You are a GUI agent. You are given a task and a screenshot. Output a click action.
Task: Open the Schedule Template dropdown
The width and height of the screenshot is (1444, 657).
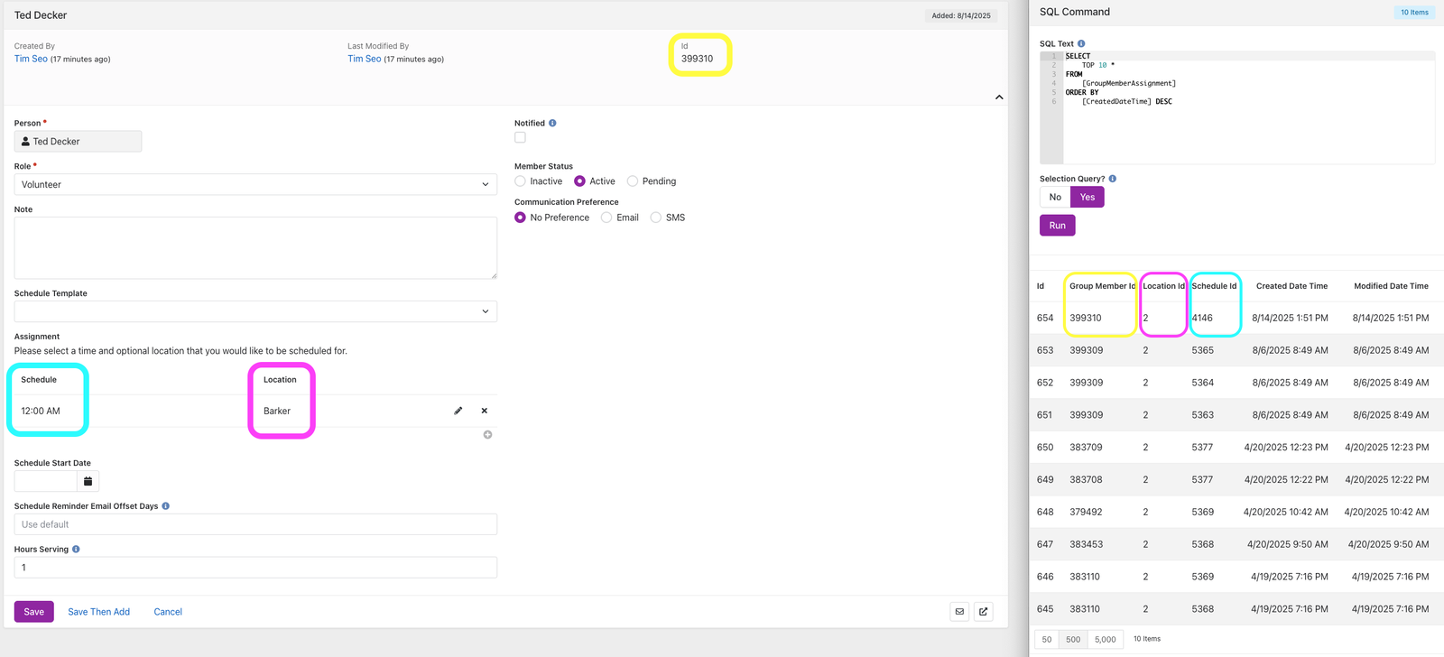point(255,311)
